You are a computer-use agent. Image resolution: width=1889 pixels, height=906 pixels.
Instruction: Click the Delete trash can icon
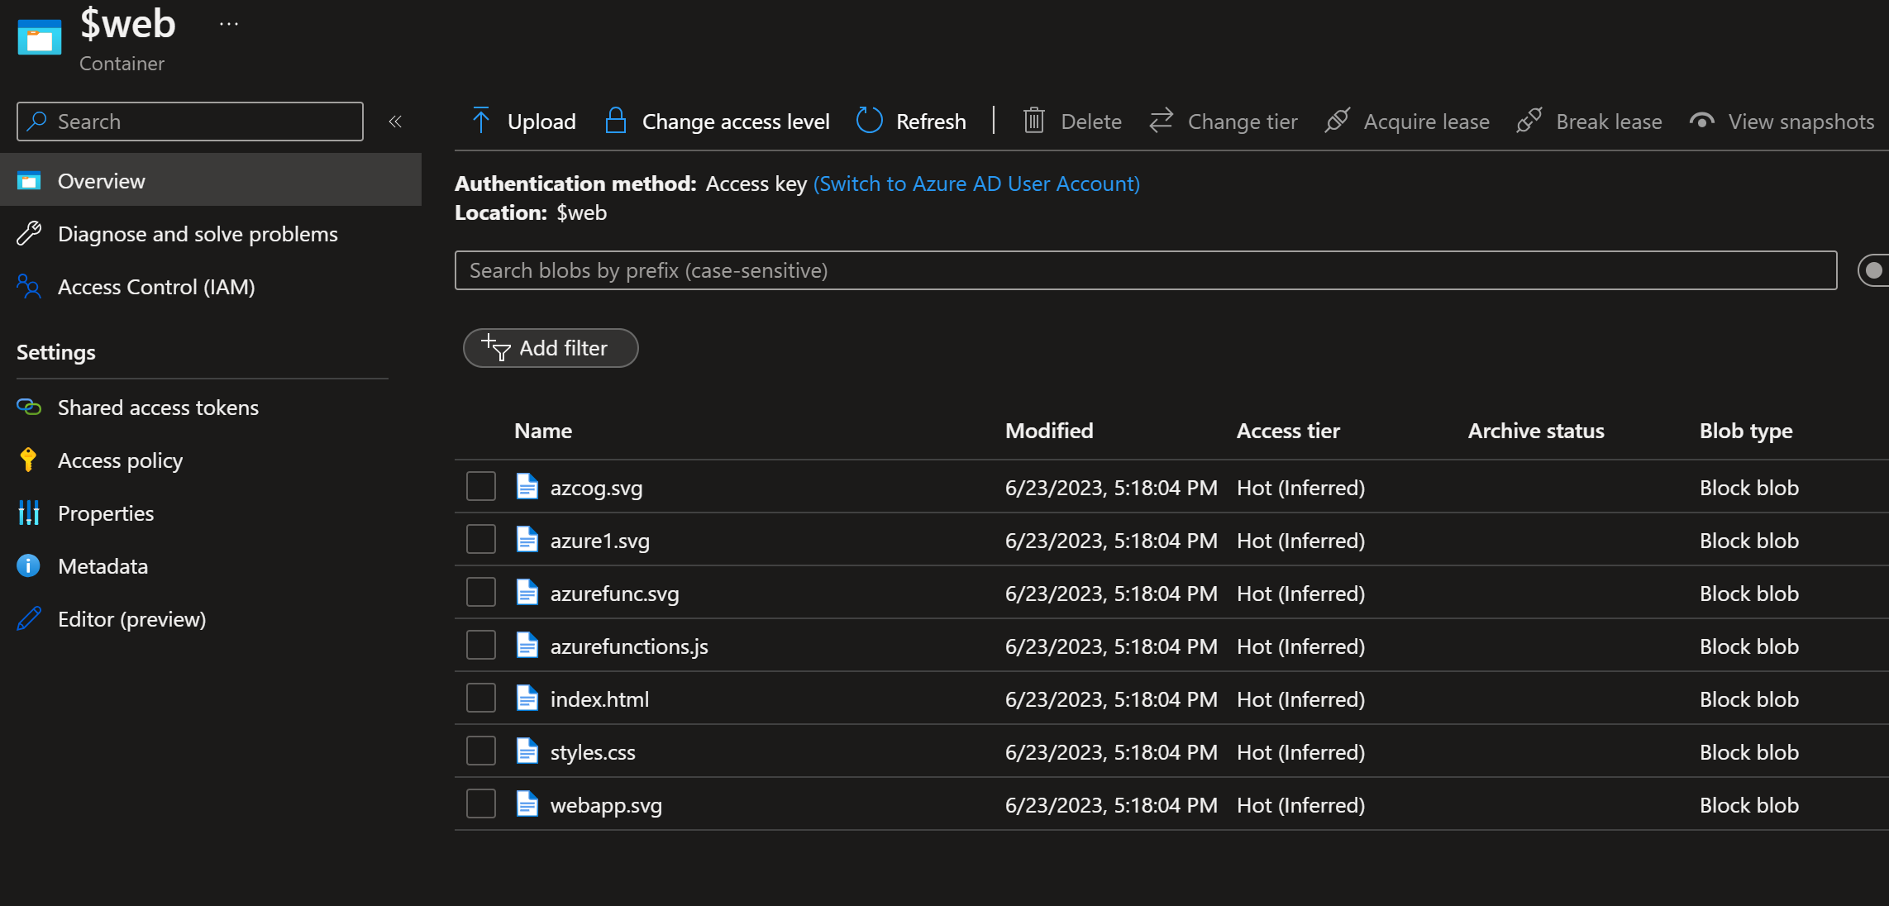pos(1034,121)
